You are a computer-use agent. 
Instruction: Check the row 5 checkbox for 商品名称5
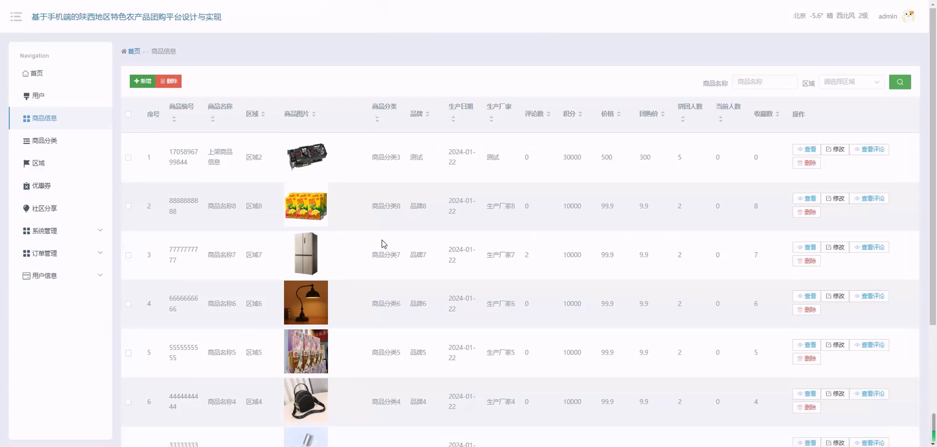(x=128, y=353)
